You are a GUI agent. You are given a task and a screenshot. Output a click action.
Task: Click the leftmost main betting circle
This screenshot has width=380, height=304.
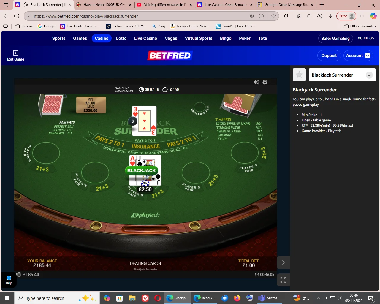tap(46, 153)
